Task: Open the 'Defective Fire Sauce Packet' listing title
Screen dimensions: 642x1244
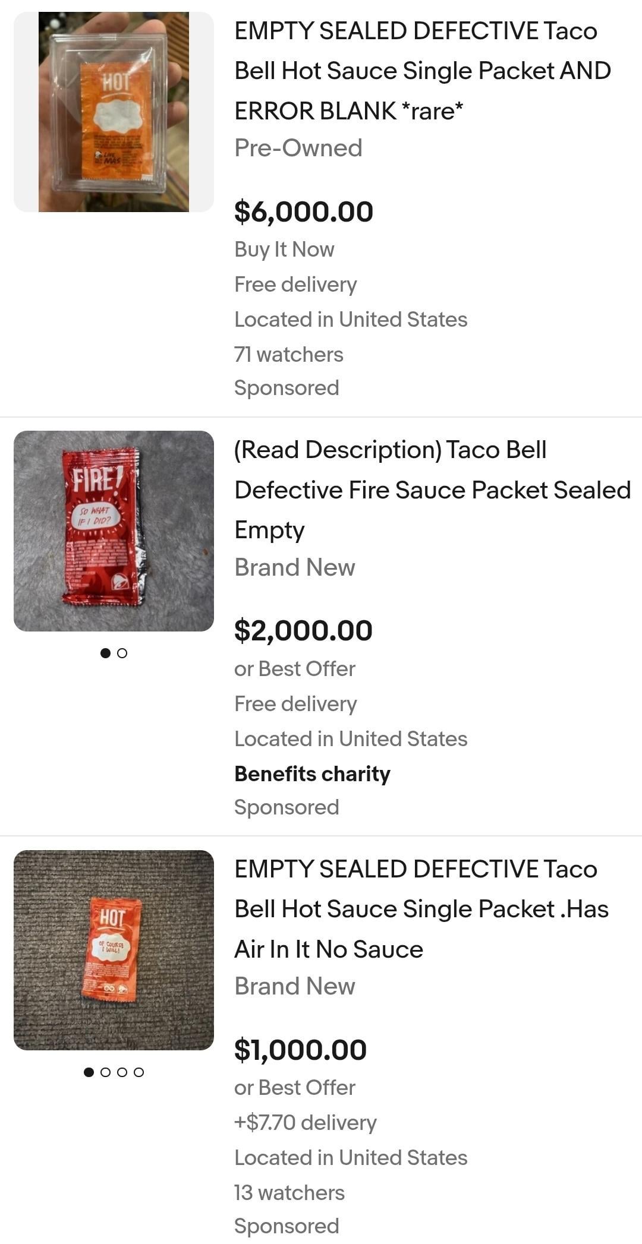Action: coord(432,490)
